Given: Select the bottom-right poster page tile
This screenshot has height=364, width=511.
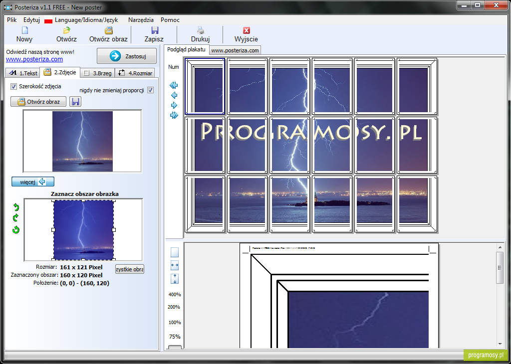Looking at the screenshot, I should click(417, 204).
